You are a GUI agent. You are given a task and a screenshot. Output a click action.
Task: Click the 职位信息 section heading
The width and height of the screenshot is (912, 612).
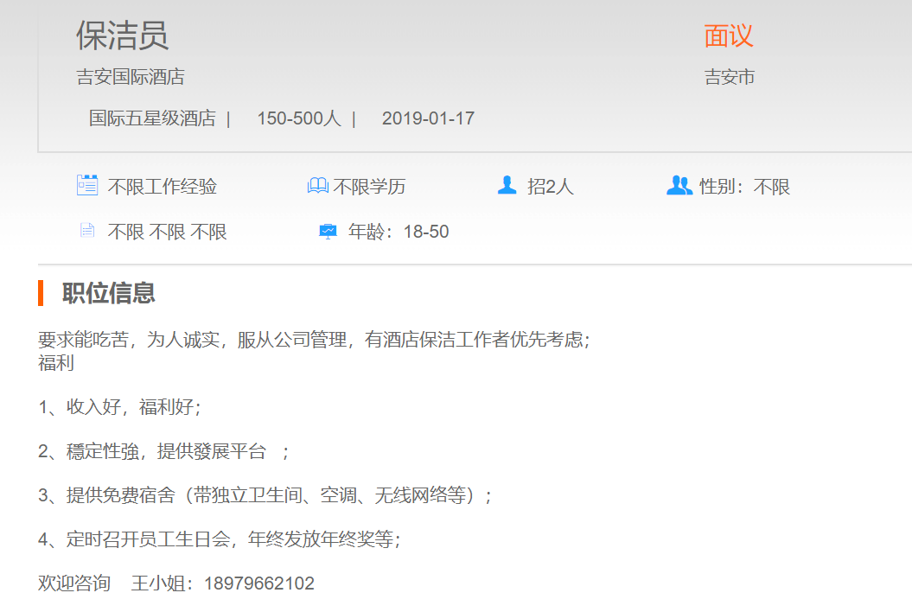click(x=109, y=293)
